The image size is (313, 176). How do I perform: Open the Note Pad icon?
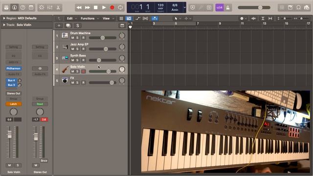[x=290, y=8]
